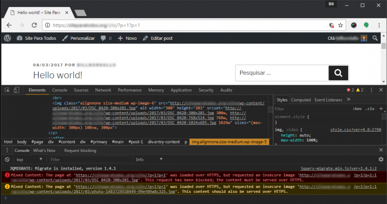Focus the Pesquisar search field
The width and height of the screenshot is (387, 204).
coord(282,73)
